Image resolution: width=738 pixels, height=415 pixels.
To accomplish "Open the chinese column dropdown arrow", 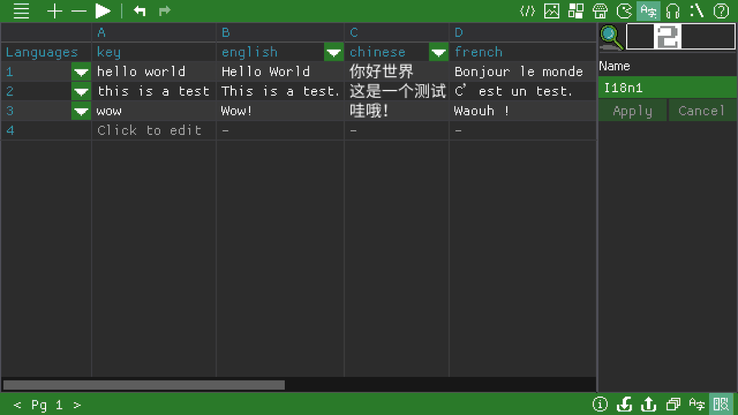I will coord(438,52).
